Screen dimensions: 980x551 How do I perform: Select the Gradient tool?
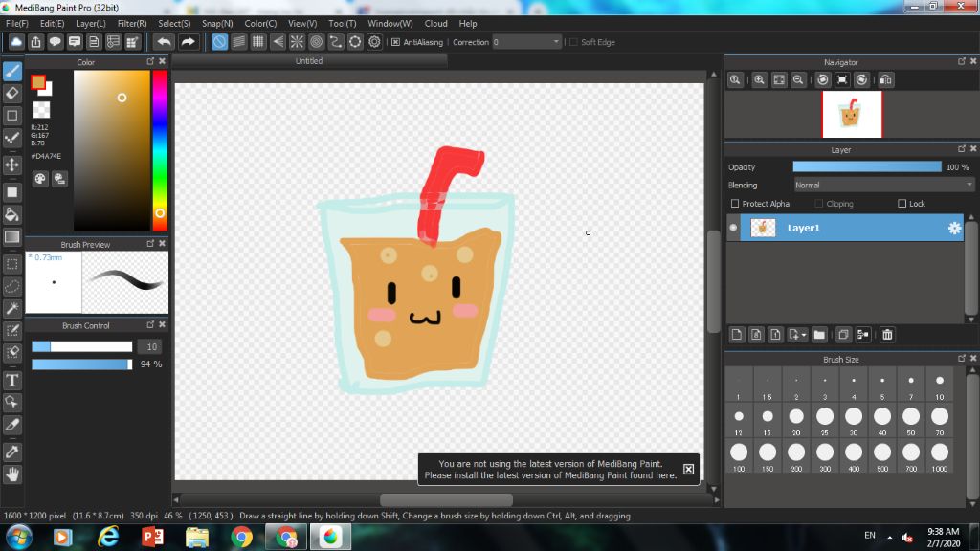tap(11, 237)
